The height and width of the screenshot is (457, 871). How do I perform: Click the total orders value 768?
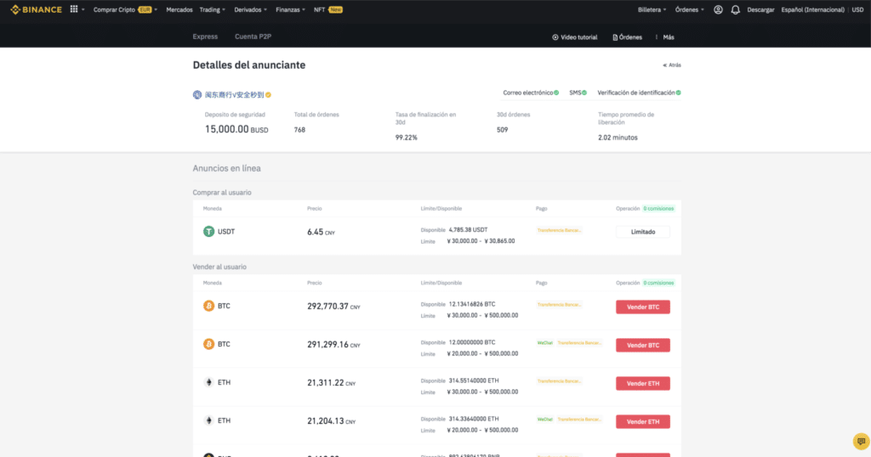[299, 130]
